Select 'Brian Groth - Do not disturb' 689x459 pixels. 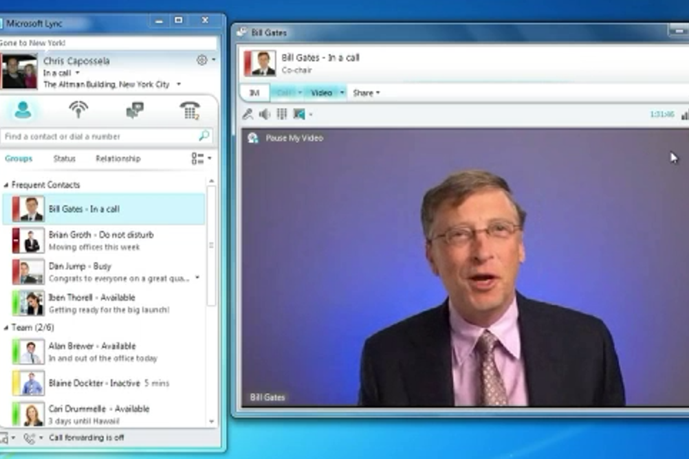(x=104, y=240)
